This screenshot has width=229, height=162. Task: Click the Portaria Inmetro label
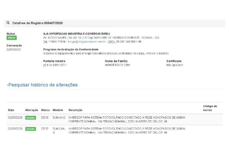tap(54, 61)
